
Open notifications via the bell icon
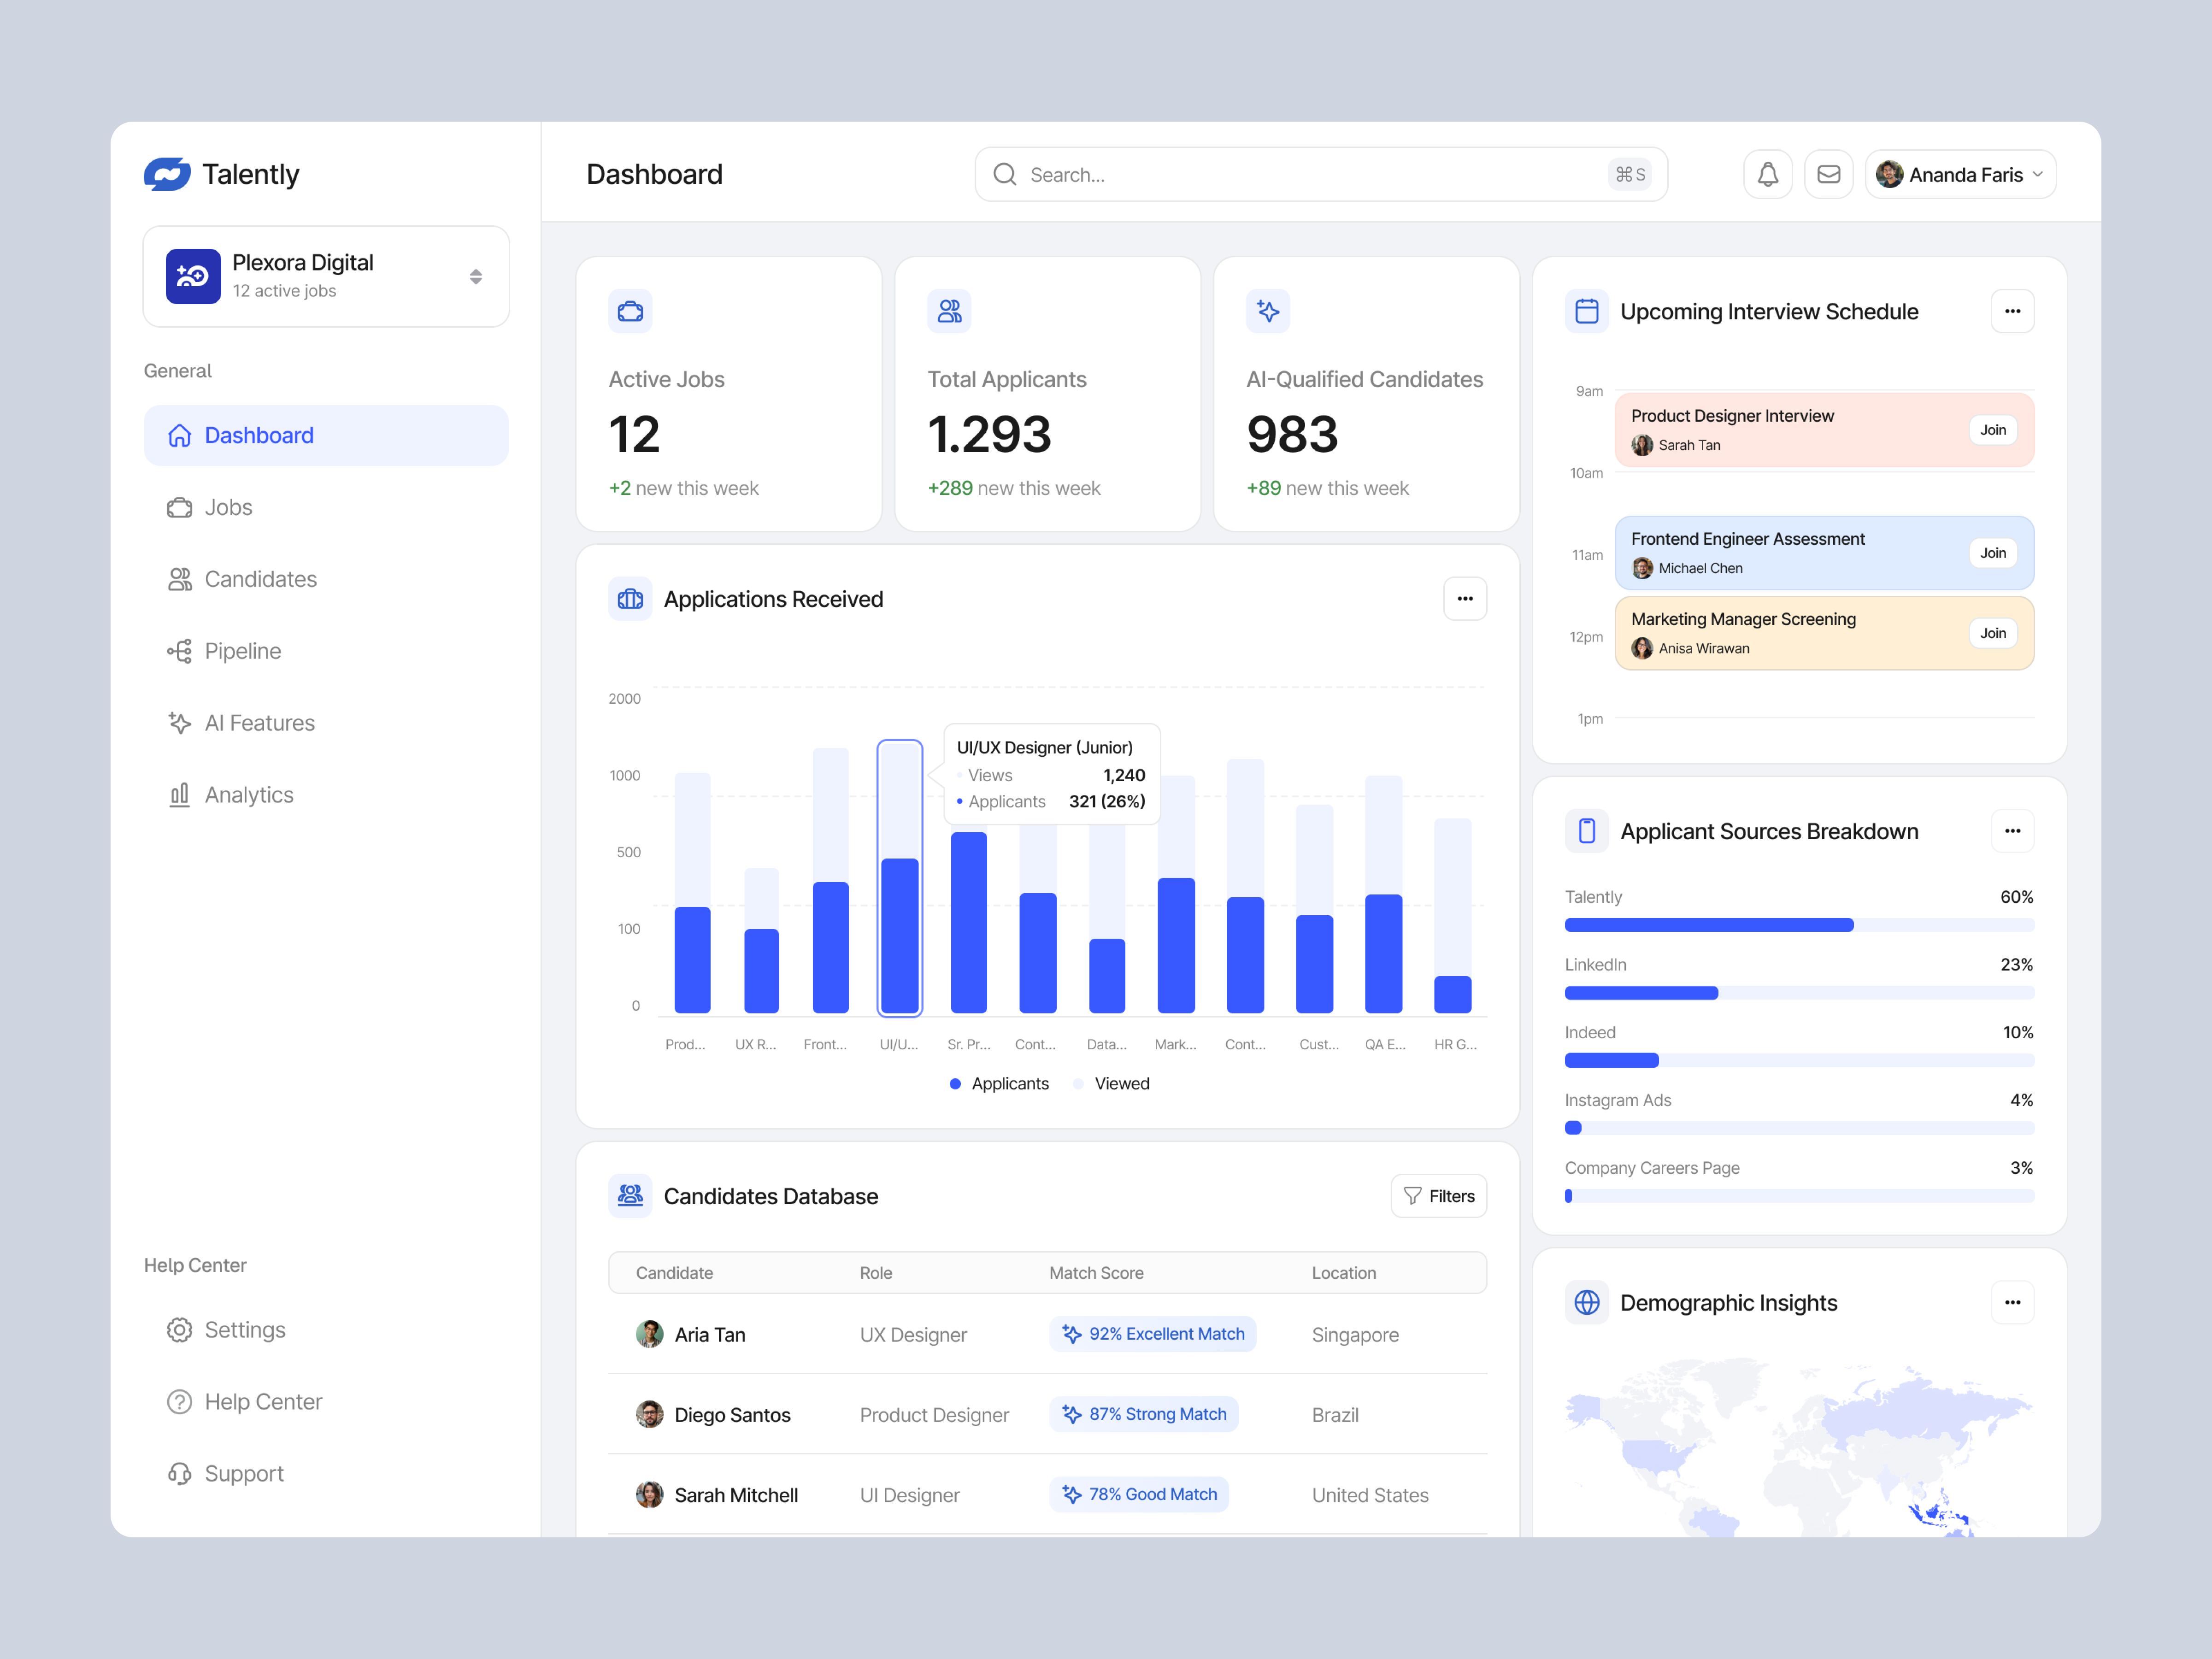click(1768, 174)
